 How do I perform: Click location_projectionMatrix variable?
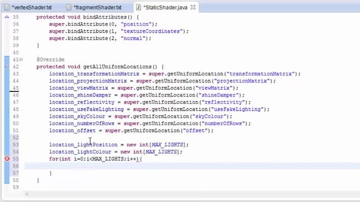click(x=88, y=81)
